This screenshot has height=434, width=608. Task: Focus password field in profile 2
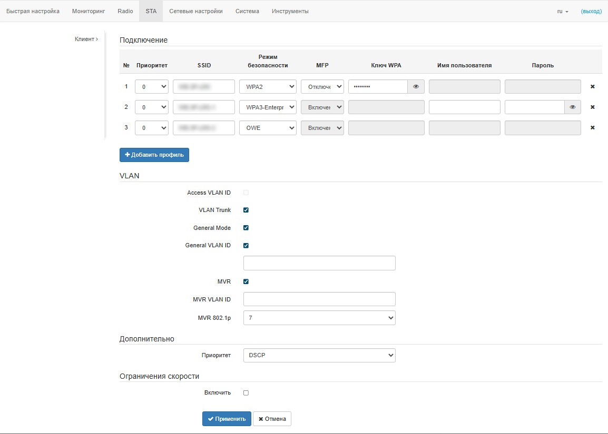535,107
